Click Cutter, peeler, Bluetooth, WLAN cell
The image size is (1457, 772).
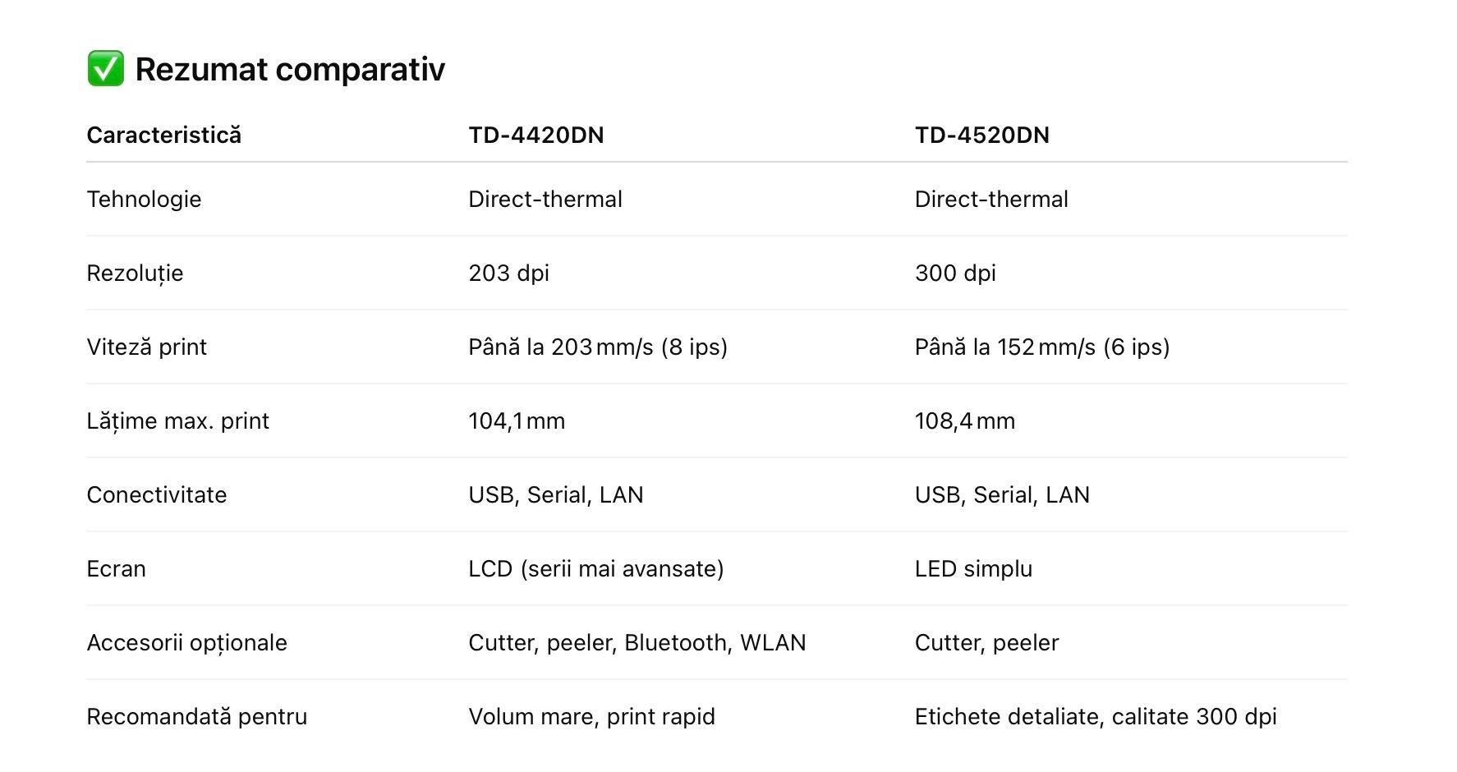point(637,643)
